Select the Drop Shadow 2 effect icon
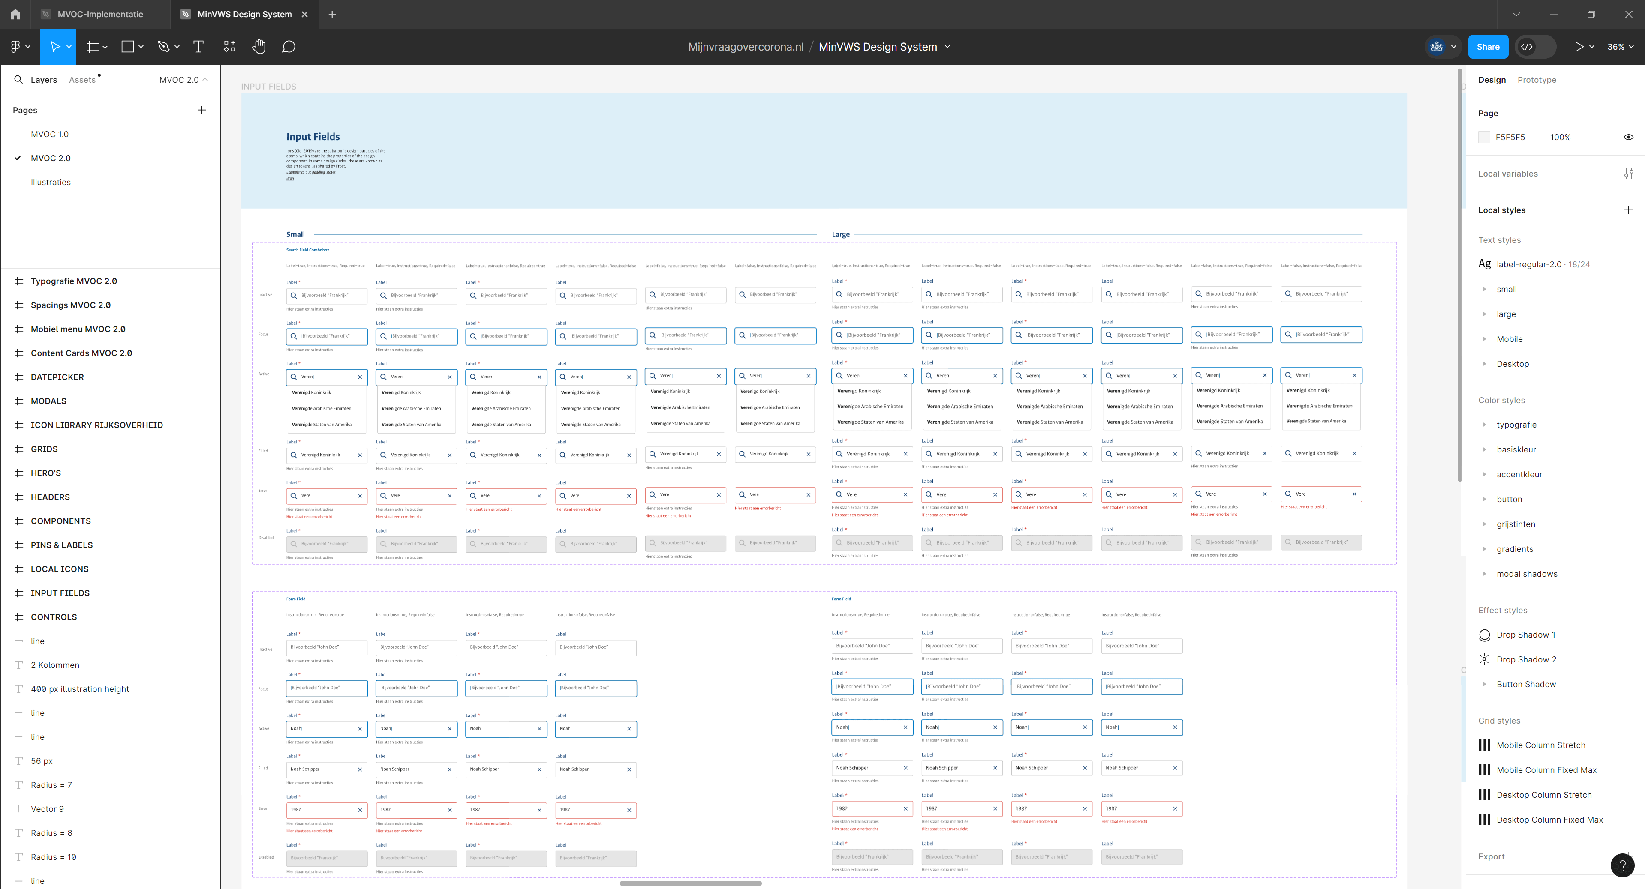Screen dimensions: 1645x889 coord(1485,659)
